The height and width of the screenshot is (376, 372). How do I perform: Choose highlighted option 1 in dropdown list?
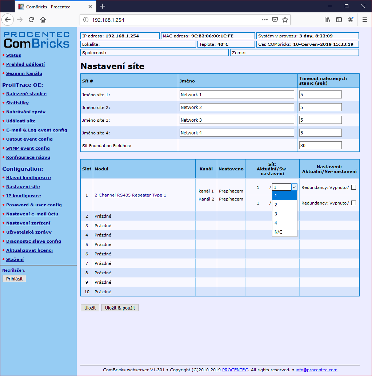[285, 195]
